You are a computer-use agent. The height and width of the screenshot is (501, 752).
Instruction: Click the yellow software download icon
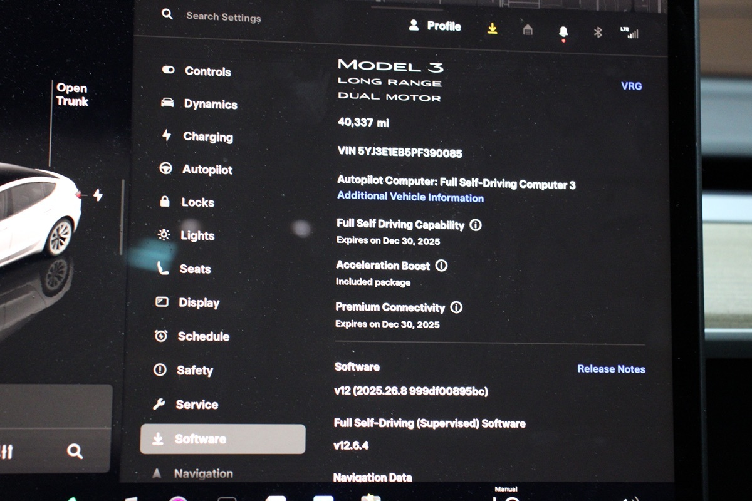[493, 29]
